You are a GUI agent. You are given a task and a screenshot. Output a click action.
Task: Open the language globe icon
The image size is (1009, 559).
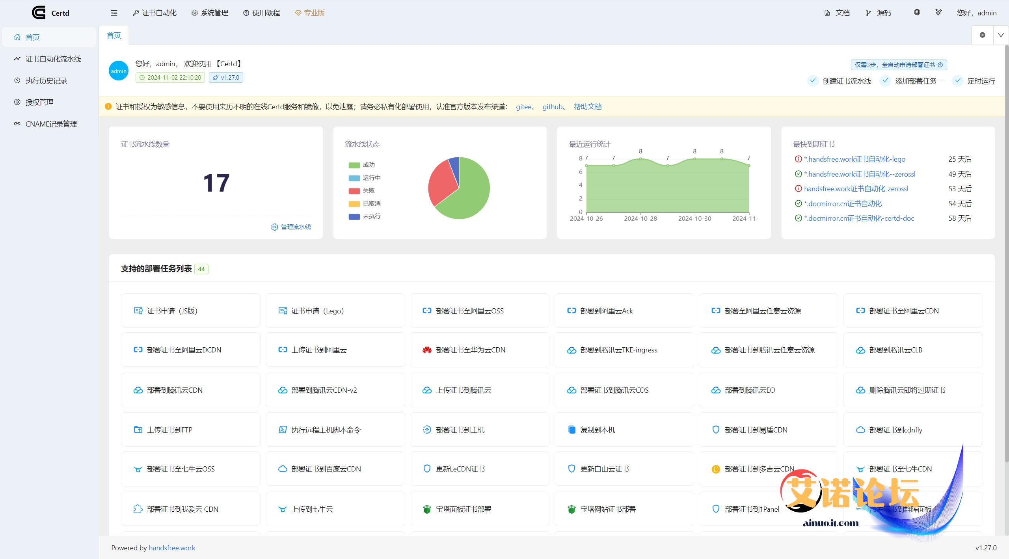click(x=917, y=13)
